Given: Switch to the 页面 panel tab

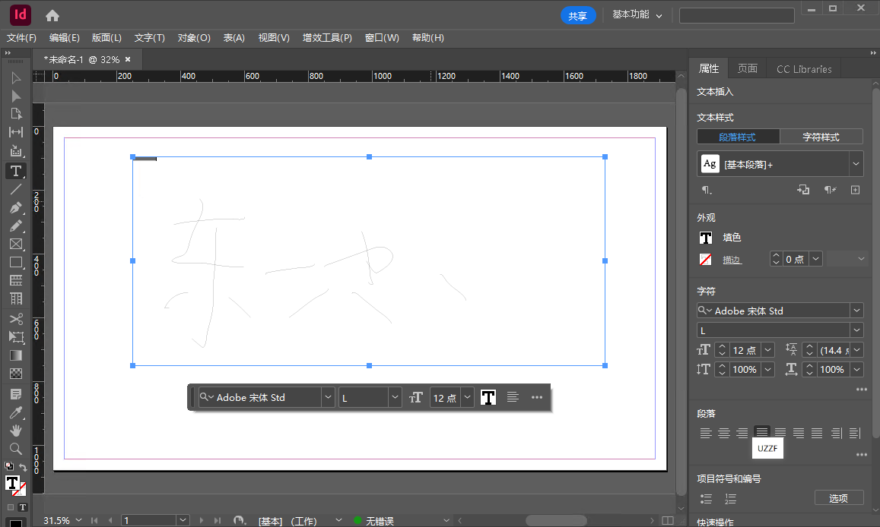Looking at the screenshot, I should [x=747, y=68].
